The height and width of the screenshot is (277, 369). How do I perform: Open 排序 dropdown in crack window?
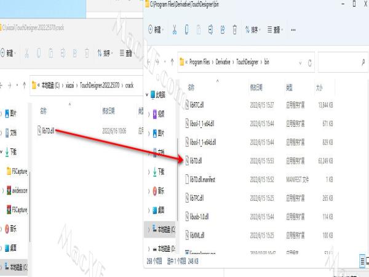[105, 53]
